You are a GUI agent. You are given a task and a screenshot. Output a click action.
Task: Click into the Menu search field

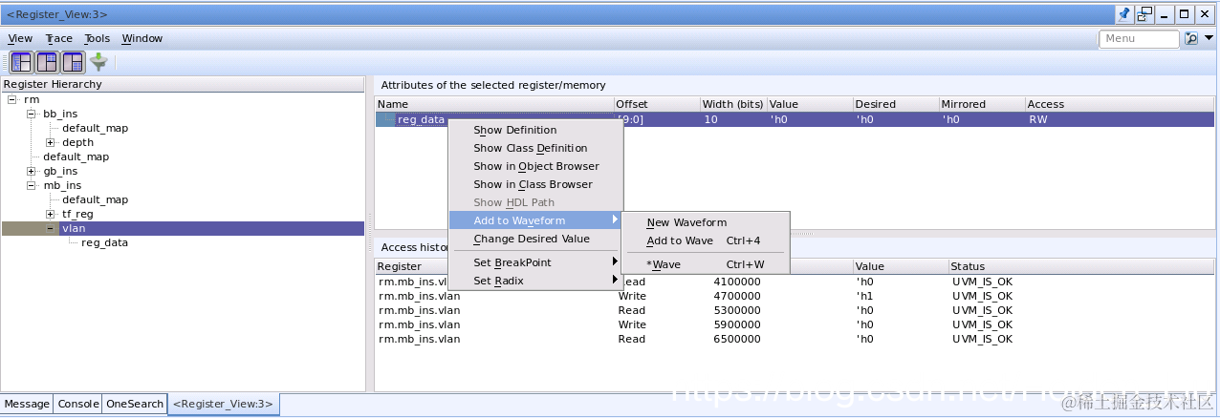(x=1139, y=39)
